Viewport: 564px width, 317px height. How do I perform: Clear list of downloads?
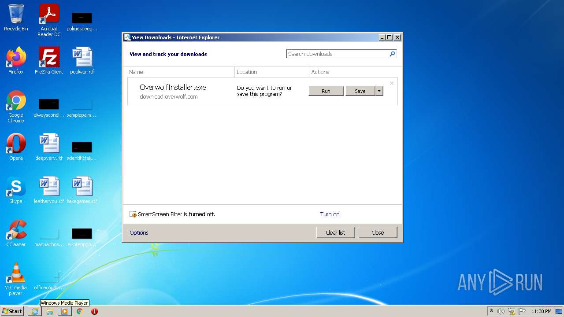tap(335, 232)
